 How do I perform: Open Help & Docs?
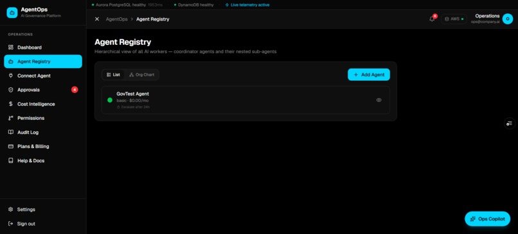click(43, 160)
